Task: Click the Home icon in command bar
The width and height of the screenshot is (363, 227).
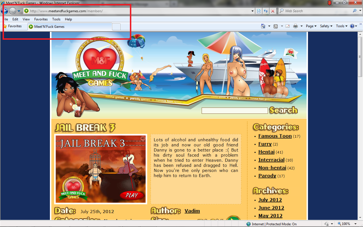Action: (263, 26)
